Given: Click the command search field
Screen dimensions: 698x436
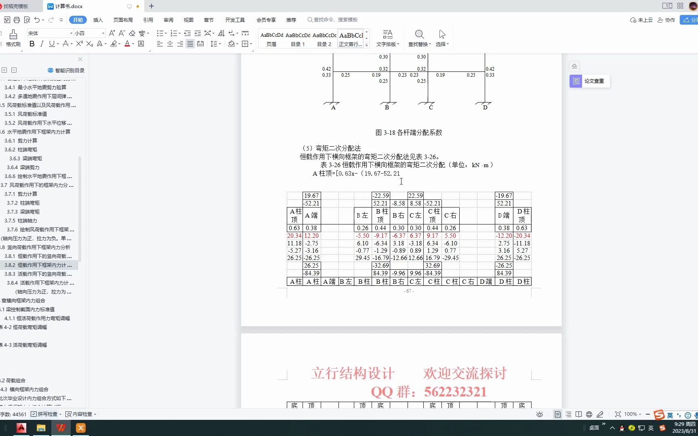Looking at the screenshot, I should tap(333, 20).
